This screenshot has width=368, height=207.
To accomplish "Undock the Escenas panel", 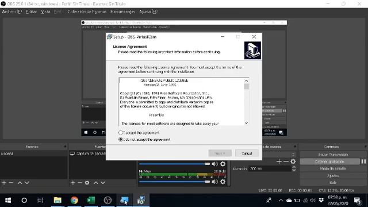I will click(x=65, y=147).
